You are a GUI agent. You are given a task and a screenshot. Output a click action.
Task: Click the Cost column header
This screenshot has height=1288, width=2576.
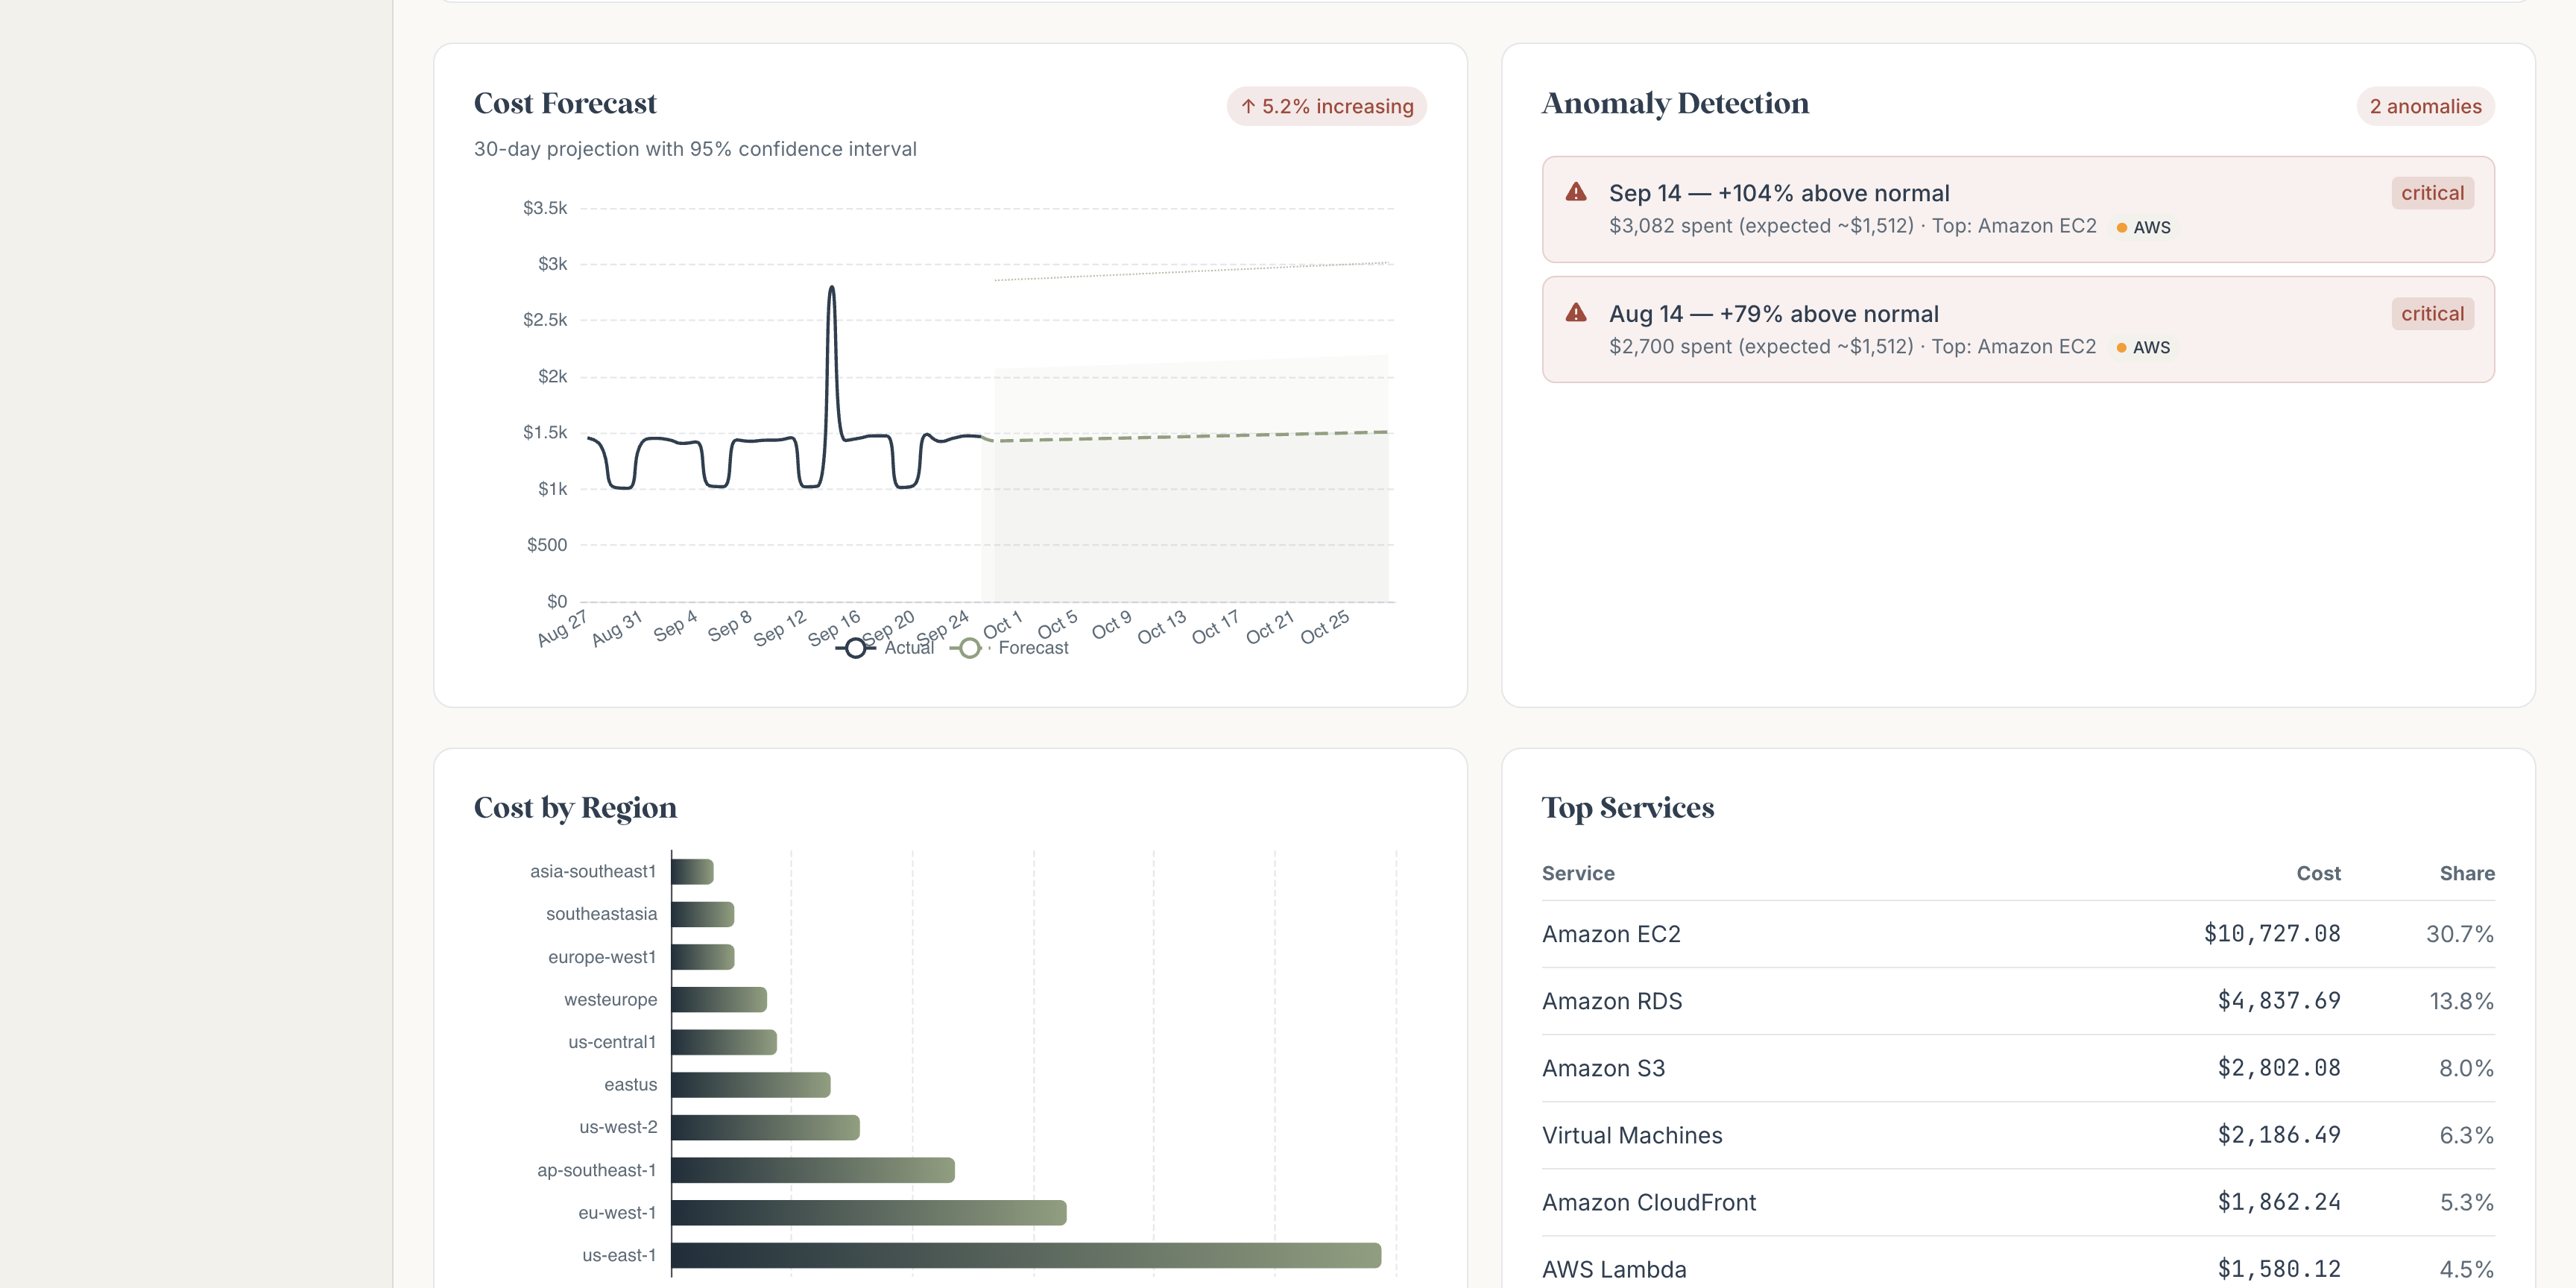(2318, 873)
